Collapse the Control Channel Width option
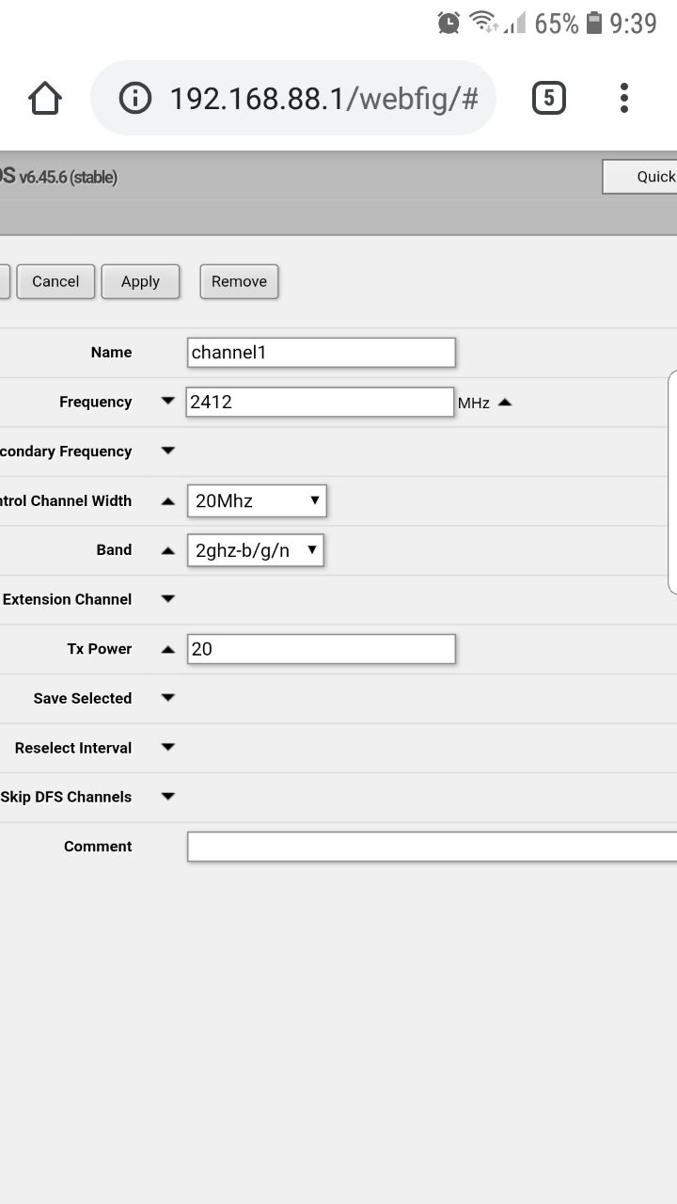This screenshot has width=677, height=1204. (168, 500)
